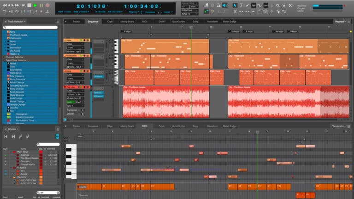Click the Track Selector search field

click(x=30, y=27)
